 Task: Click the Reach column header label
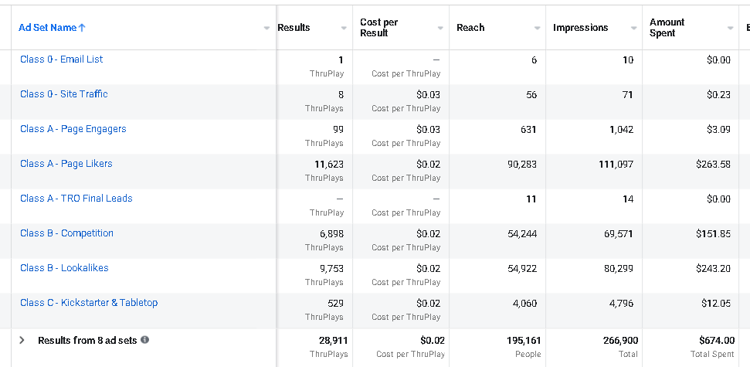(470, 28)
